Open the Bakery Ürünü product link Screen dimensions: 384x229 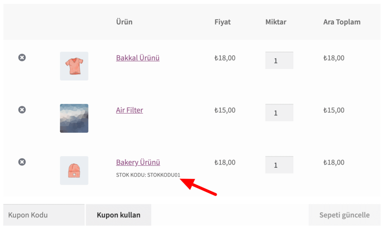tap(138, 162)
